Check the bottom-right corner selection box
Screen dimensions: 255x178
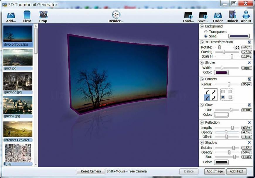230,97
